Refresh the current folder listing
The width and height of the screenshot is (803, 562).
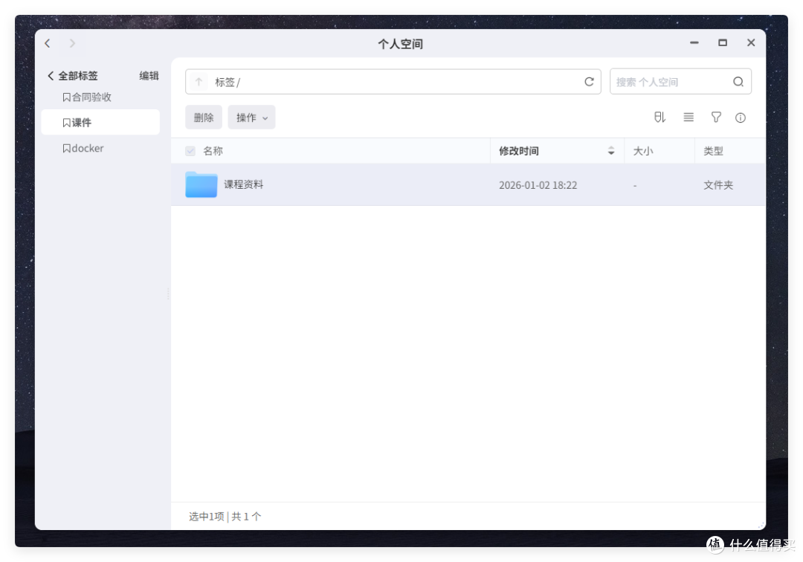click(589, 82)
